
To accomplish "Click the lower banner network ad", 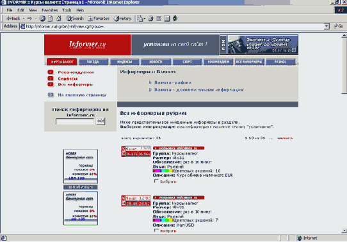I will pyautogui.click(x=81, y=208).
